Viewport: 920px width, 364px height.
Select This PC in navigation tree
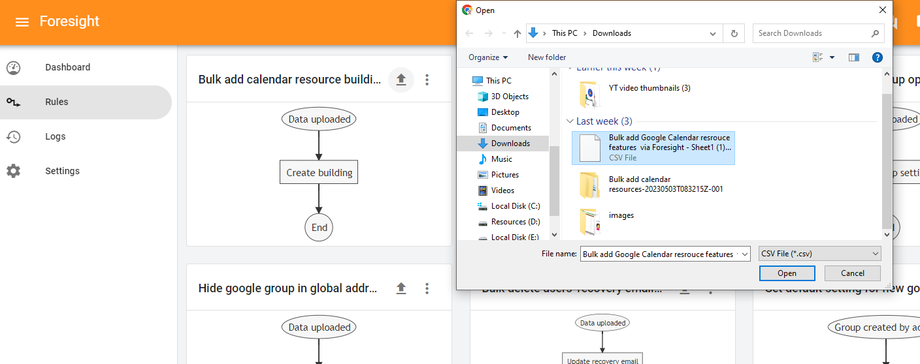click(x=498, y=81)
